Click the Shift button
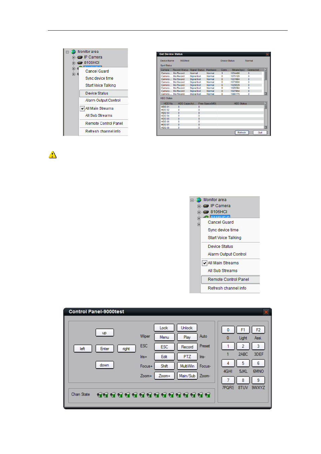Image resolution: width=321 pixels, height=454 pixels. click(164, 366)
